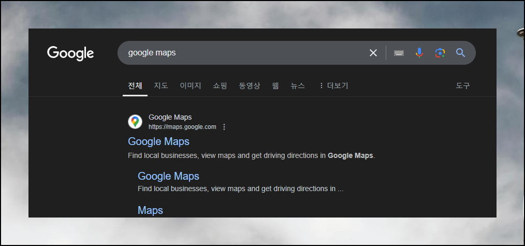Open result options three-dot menu
Image resolution: width=525 pixels, height=246 pixels.
click(224, 127)
